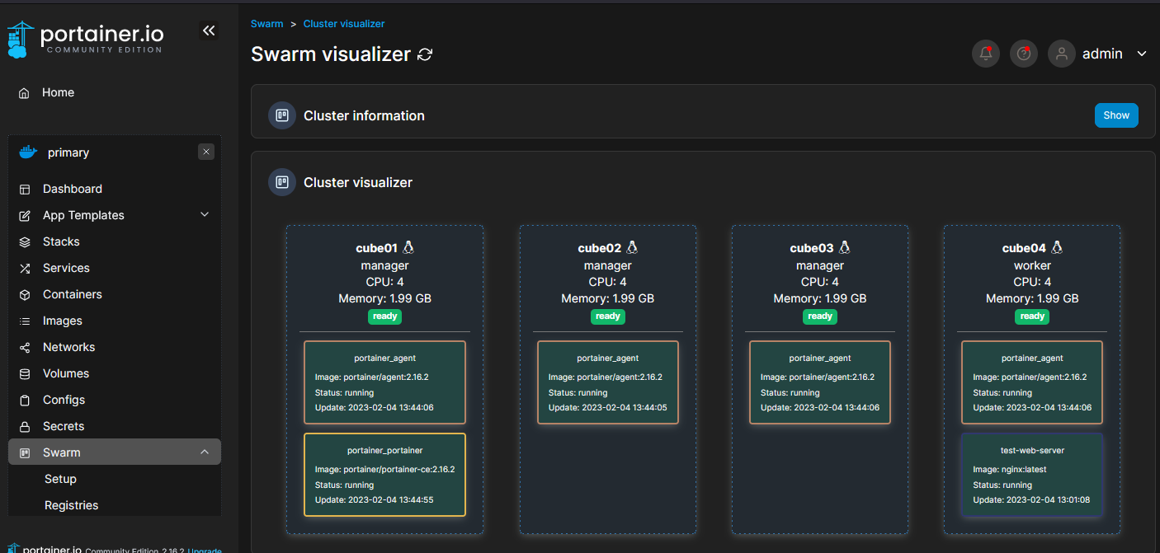This screenshot has width=1160, height=553.
Task: Collapse the Swarm submenu chevron
Action: pos(205,452)
